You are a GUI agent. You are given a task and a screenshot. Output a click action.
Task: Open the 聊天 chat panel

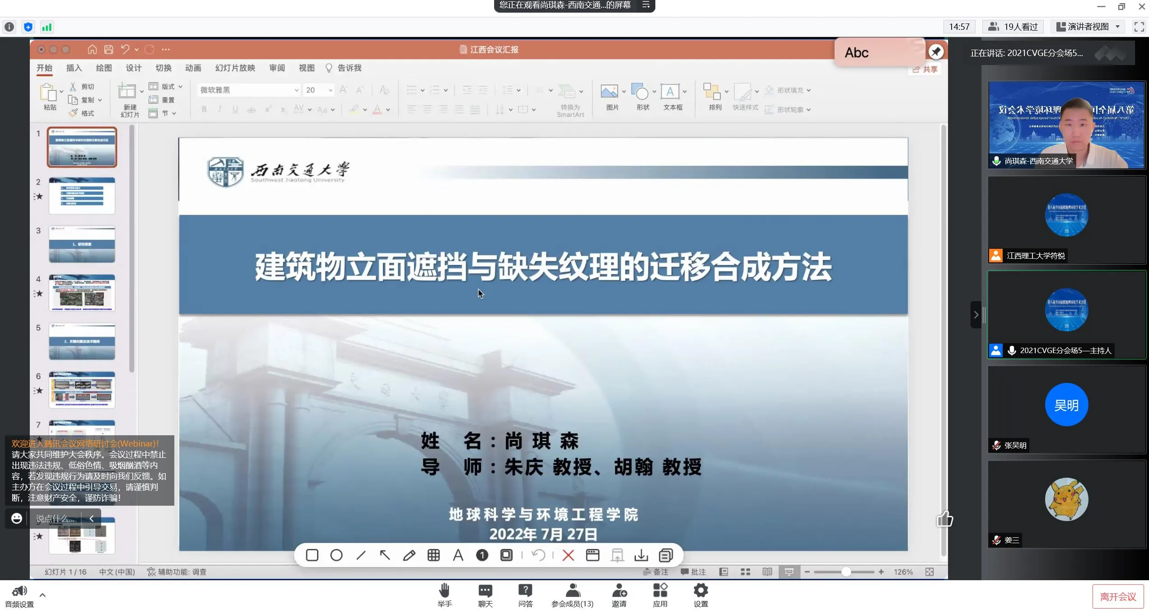click(485, 595)
